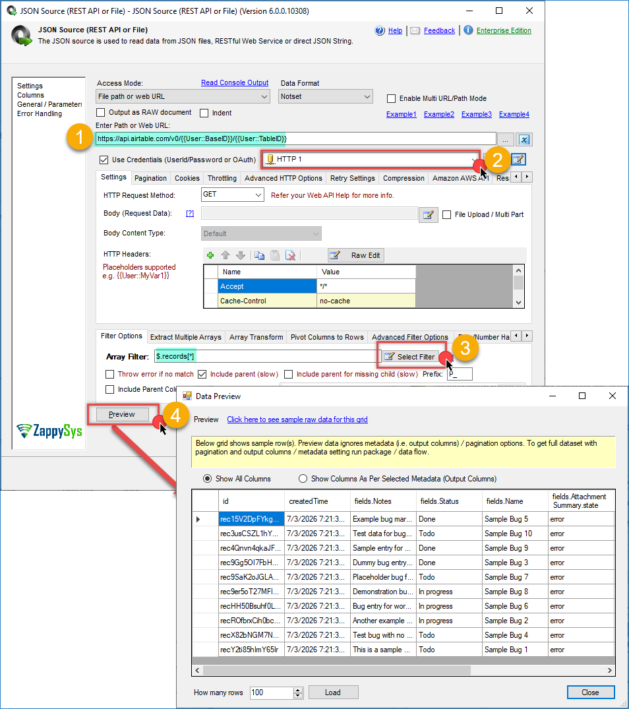Viewport: 629px width, 709px height.
Task: Click the move header up arrow icon
Action: pyautogui.click(x=225, y=255)
